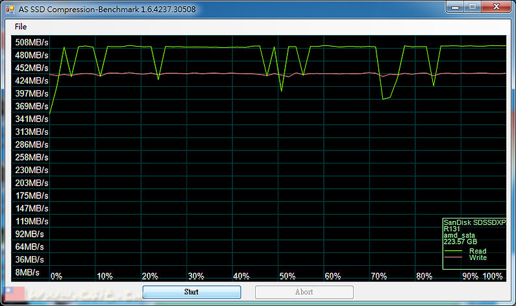Click the R131 firmware text in legend
Screen dimensions: 516x306
click(x=452, y=229)
